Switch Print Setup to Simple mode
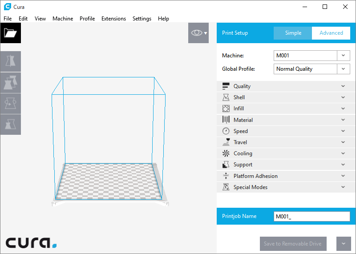The width and height of the screenshot is (356, 254). coord(293,33)
